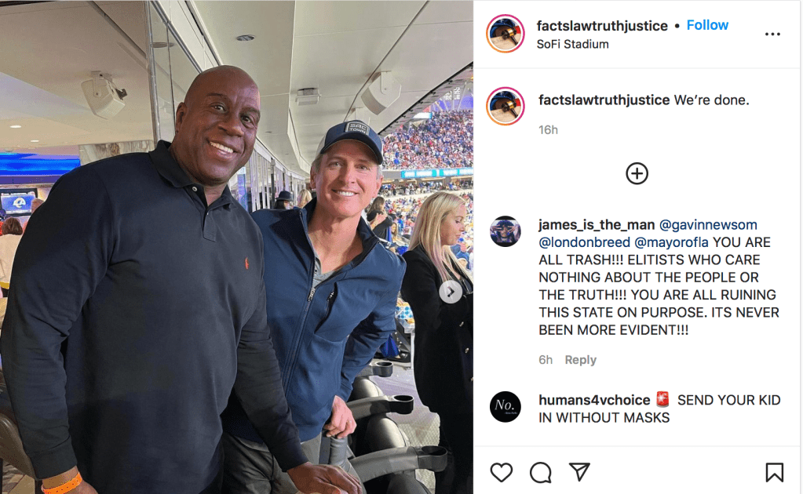
Task: Like the post with the heart icon
Action: [x=502, y=472]
